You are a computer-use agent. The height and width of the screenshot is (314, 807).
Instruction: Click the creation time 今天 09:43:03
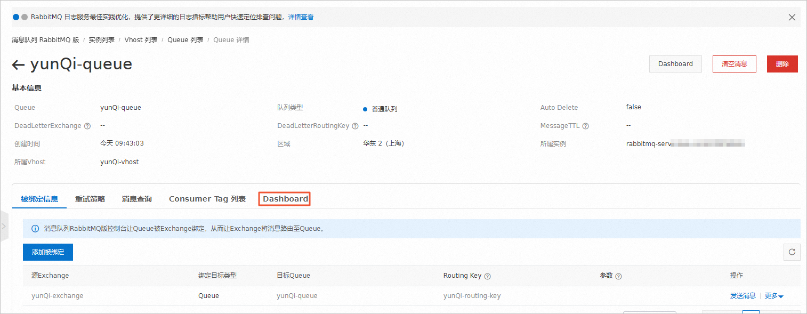(x=122, y=144)
